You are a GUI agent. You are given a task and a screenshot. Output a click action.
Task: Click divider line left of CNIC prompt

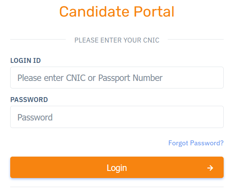click(38, 40)
